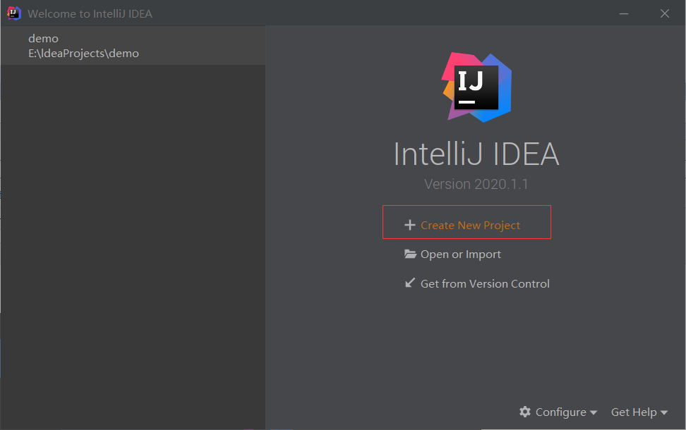Click the IntelliJ IDEA heading text
This screenshot has height=430, width=686.
[x=476, y=154]
